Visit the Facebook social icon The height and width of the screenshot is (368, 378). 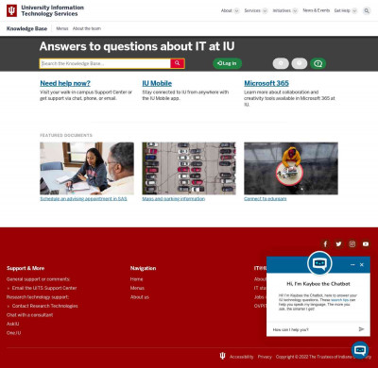(x=325, y=243)
